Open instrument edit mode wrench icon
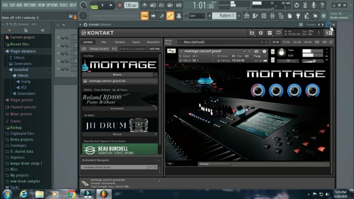The image size is (354, 199). pyautogui.click(x=171, y=51)
